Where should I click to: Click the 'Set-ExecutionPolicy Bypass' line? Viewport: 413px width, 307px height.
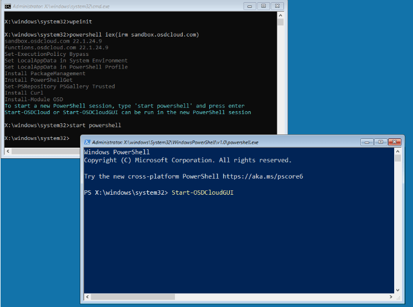point(47,54)
